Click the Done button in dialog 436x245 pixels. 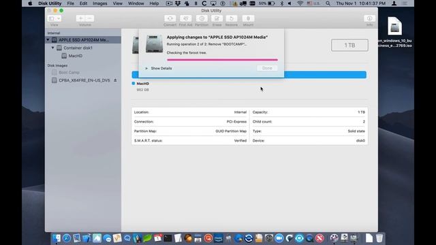tap(267, 68)
